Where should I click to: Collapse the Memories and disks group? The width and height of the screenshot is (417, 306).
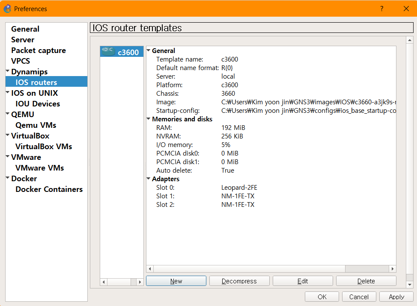coord(149,118)
